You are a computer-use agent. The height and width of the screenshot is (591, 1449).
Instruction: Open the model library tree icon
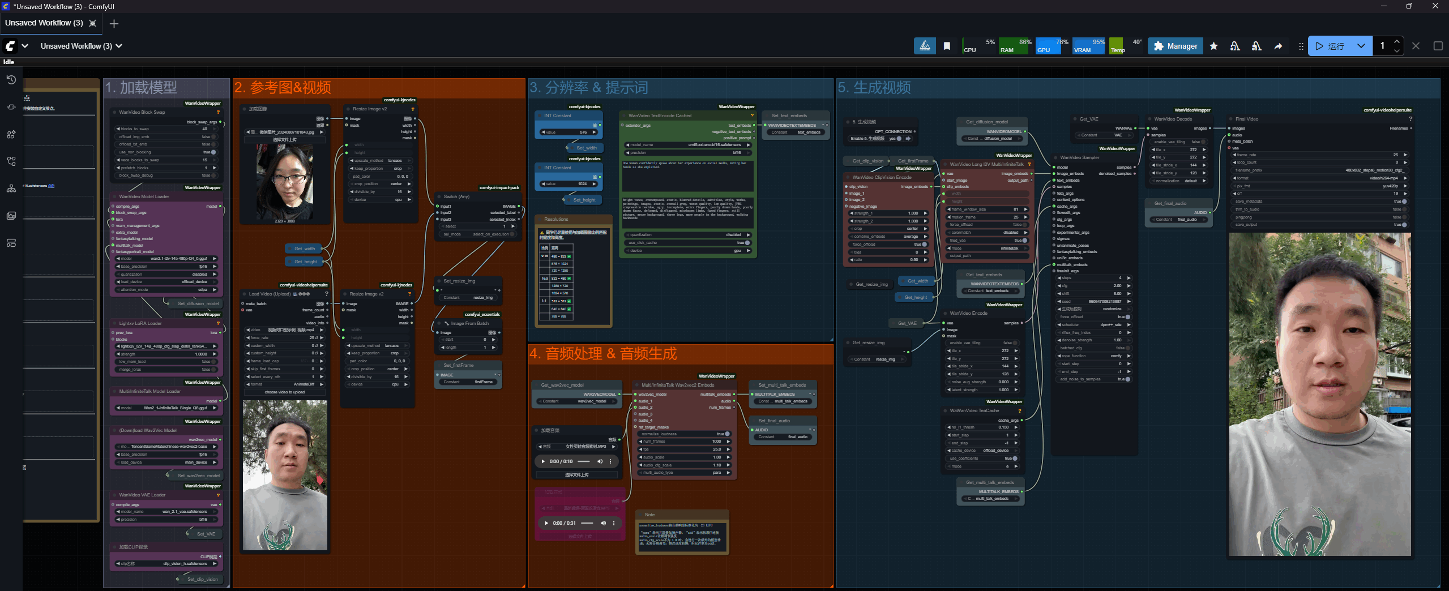click(11, 189)
